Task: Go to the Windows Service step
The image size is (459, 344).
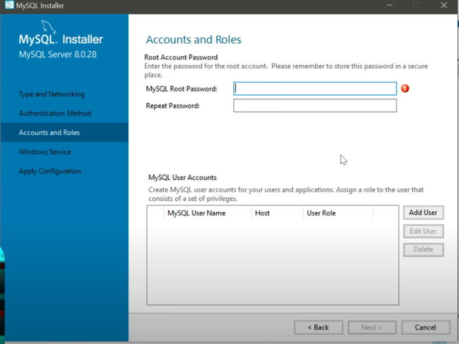Action: (45, 152)
